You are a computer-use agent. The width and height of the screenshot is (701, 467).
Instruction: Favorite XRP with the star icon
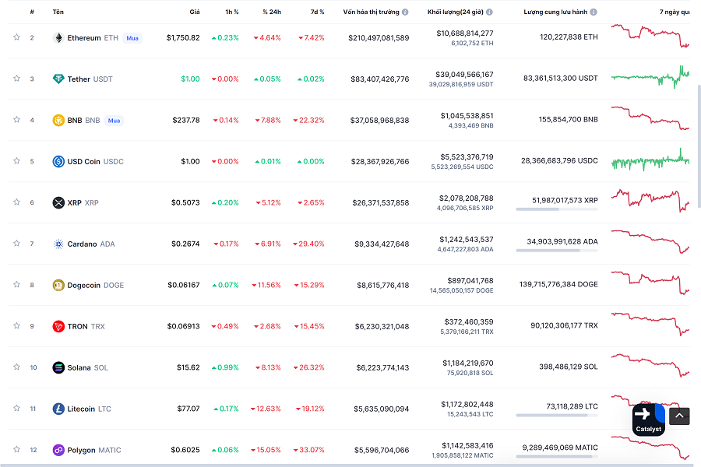[16, 202]
